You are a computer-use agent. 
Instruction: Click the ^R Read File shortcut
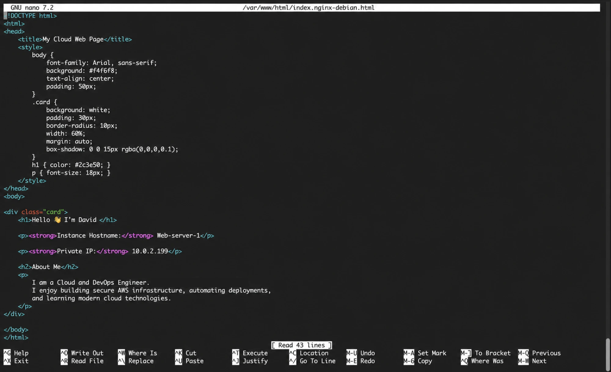pyautogui.click(x=82, y=361)
